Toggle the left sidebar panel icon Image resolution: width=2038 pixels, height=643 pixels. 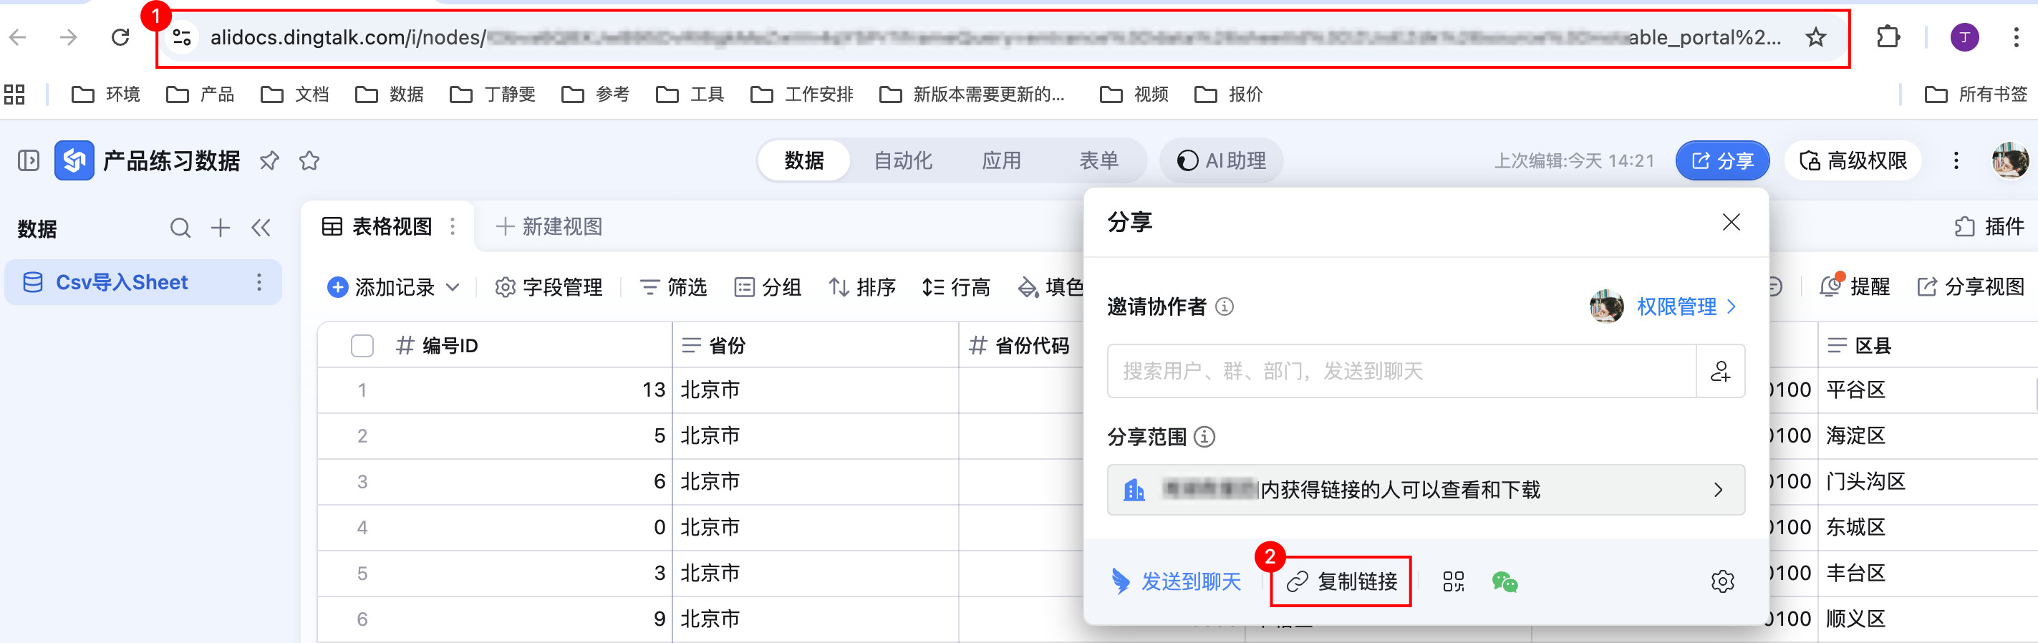coord(29,161)
